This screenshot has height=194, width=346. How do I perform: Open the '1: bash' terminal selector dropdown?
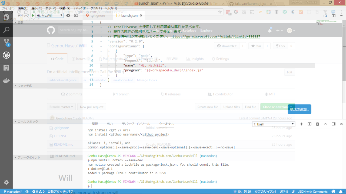[274, 124]
